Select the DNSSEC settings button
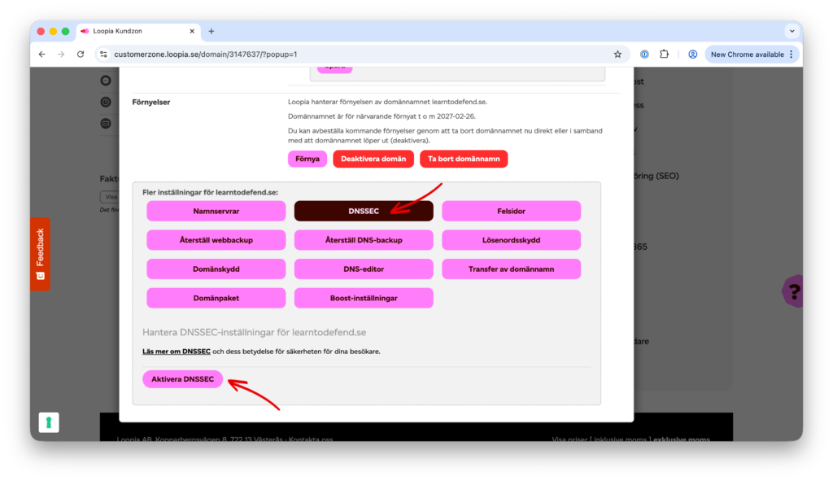The height and width of the screenshot is (481, 833). tap(363, 211)
